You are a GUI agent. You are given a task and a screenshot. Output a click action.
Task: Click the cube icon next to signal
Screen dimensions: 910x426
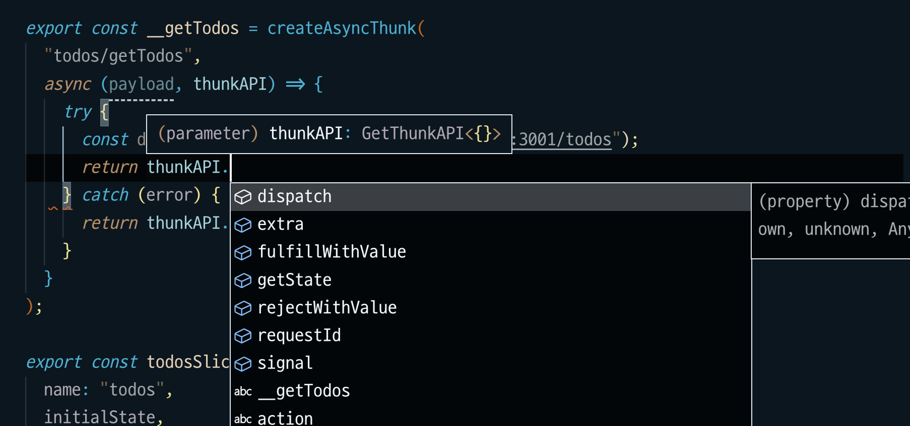pyautogui.click(x=243, y=364)
